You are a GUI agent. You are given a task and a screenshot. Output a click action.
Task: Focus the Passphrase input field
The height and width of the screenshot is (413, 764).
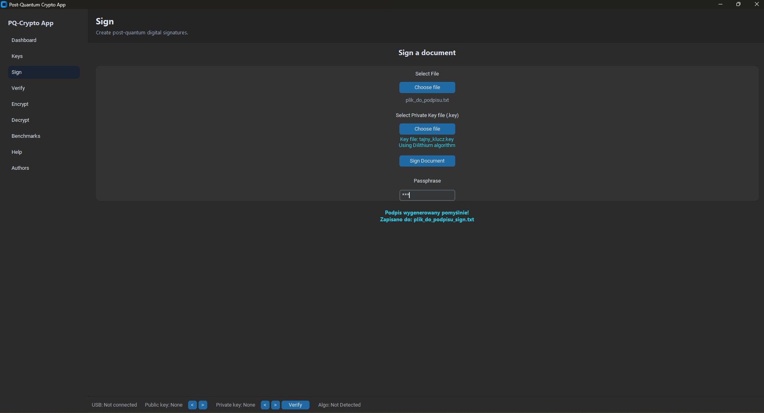point(427,195)
